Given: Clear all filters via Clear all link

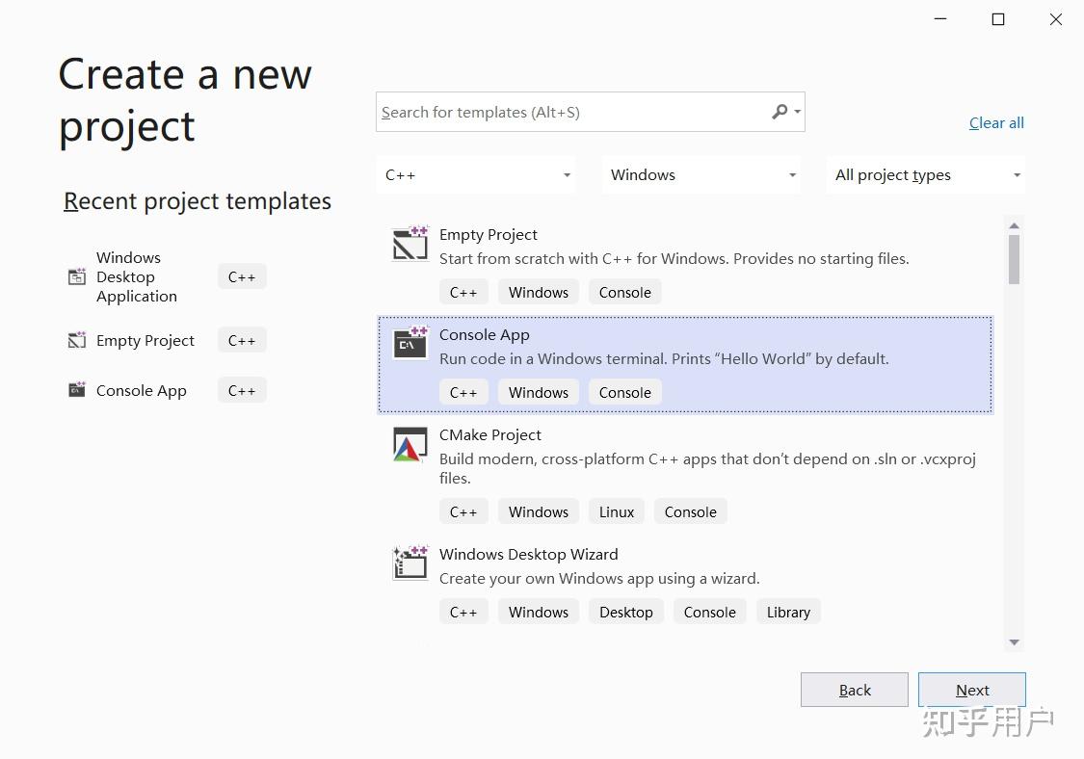Looking at the screenshot, I should click(x=996, y=122).
